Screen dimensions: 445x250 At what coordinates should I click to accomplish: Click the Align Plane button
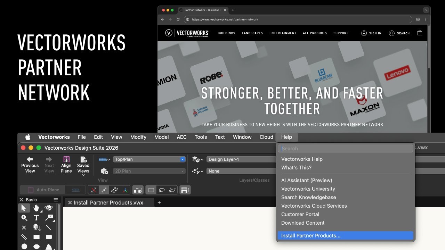(x=66, y=165)
